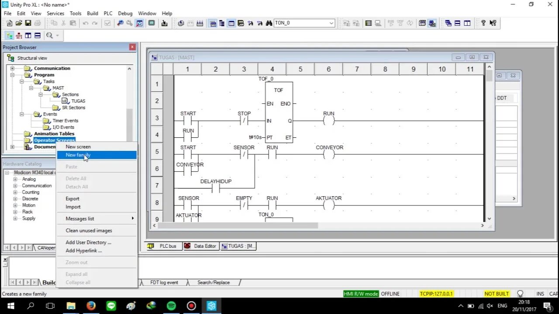Click the download import icon in toolbar
Screen dimensions: 559x314
point(164,23)
